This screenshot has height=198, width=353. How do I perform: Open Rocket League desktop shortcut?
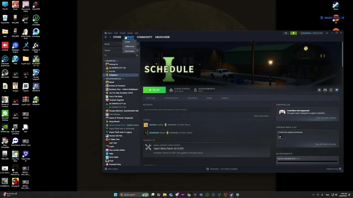point(36,75)
